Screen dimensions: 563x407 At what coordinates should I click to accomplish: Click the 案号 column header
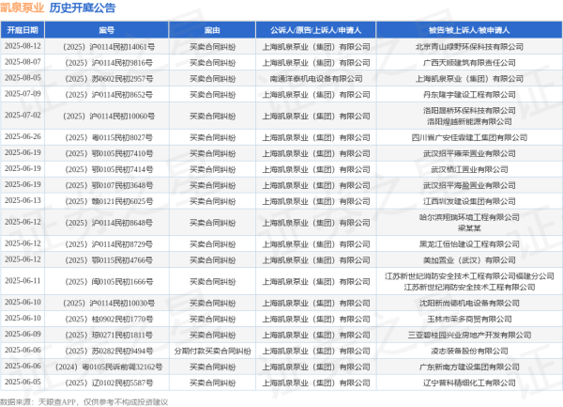pyautogui.click(x=107, y=30)
